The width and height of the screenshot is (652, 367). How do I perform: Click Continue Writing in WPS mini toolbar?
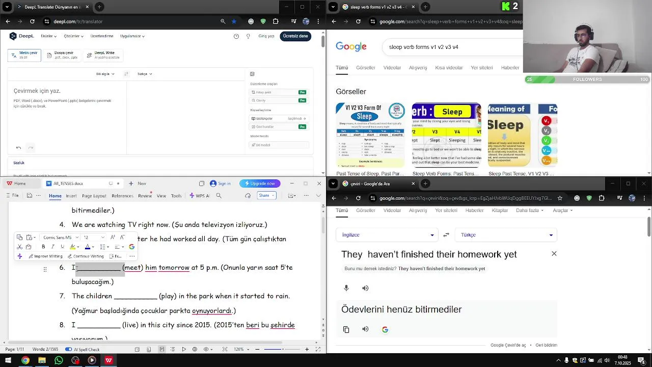click(x=86, y=256)
